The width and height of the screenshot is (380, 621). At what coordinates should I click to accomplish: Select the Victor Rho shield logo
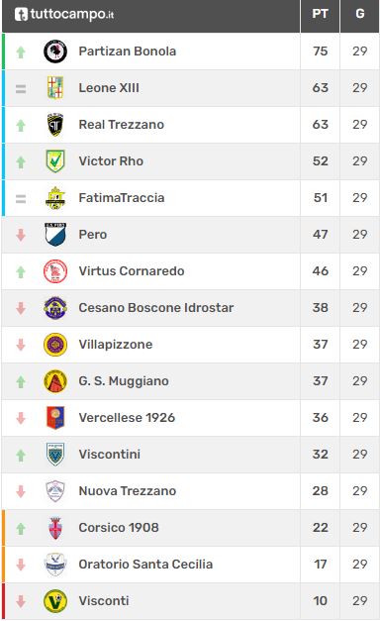[55, 161]
